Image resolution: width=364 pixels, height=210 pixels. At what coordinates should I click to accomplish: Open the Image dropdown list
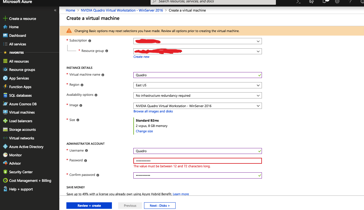pos(197,106)
